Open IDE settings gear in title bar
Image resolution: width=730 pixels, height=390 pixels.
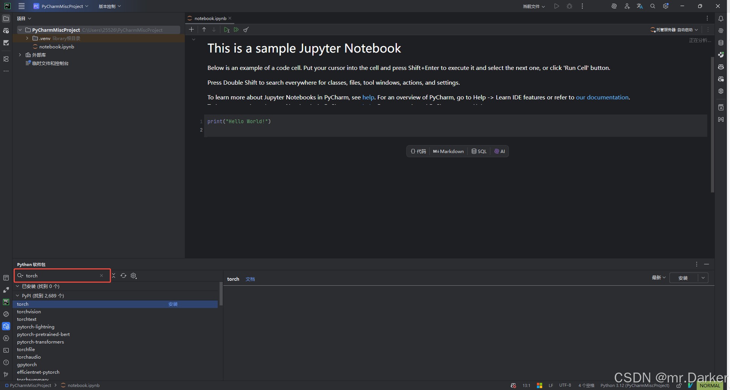click(666, 6)
